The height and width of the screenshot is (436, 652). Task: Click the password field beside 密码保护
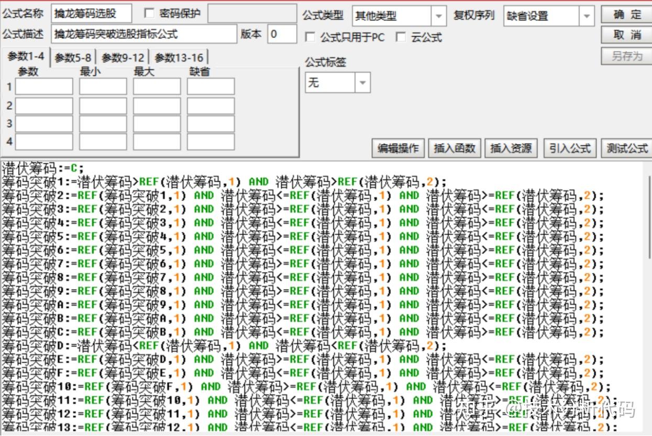(x=252, y=14)
